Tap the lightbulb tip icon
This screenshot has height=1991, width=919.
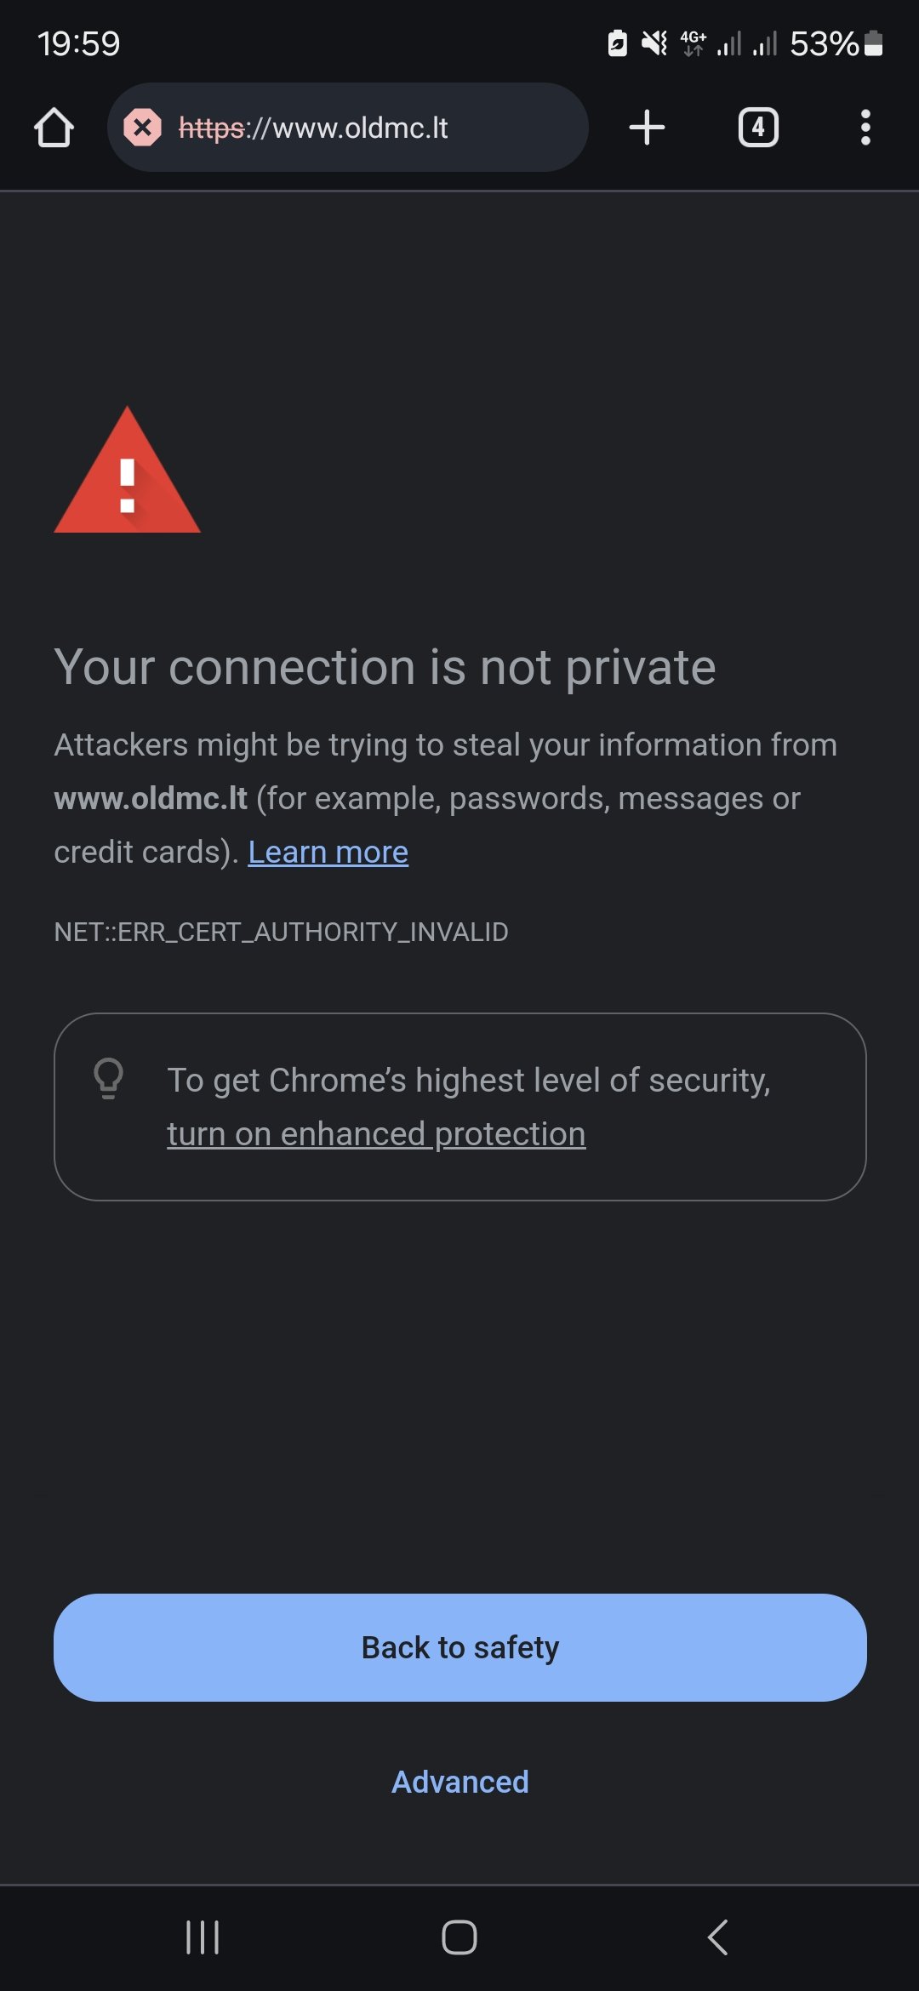[x=108, y=1079]
